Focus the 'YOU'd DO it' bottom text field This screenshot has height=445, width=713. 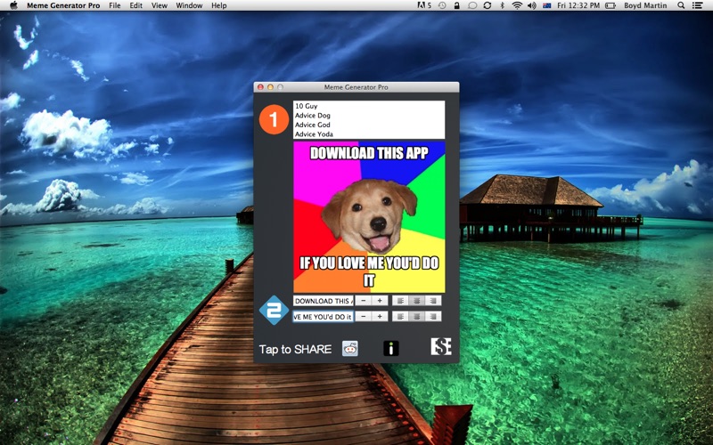click(324, 317)
